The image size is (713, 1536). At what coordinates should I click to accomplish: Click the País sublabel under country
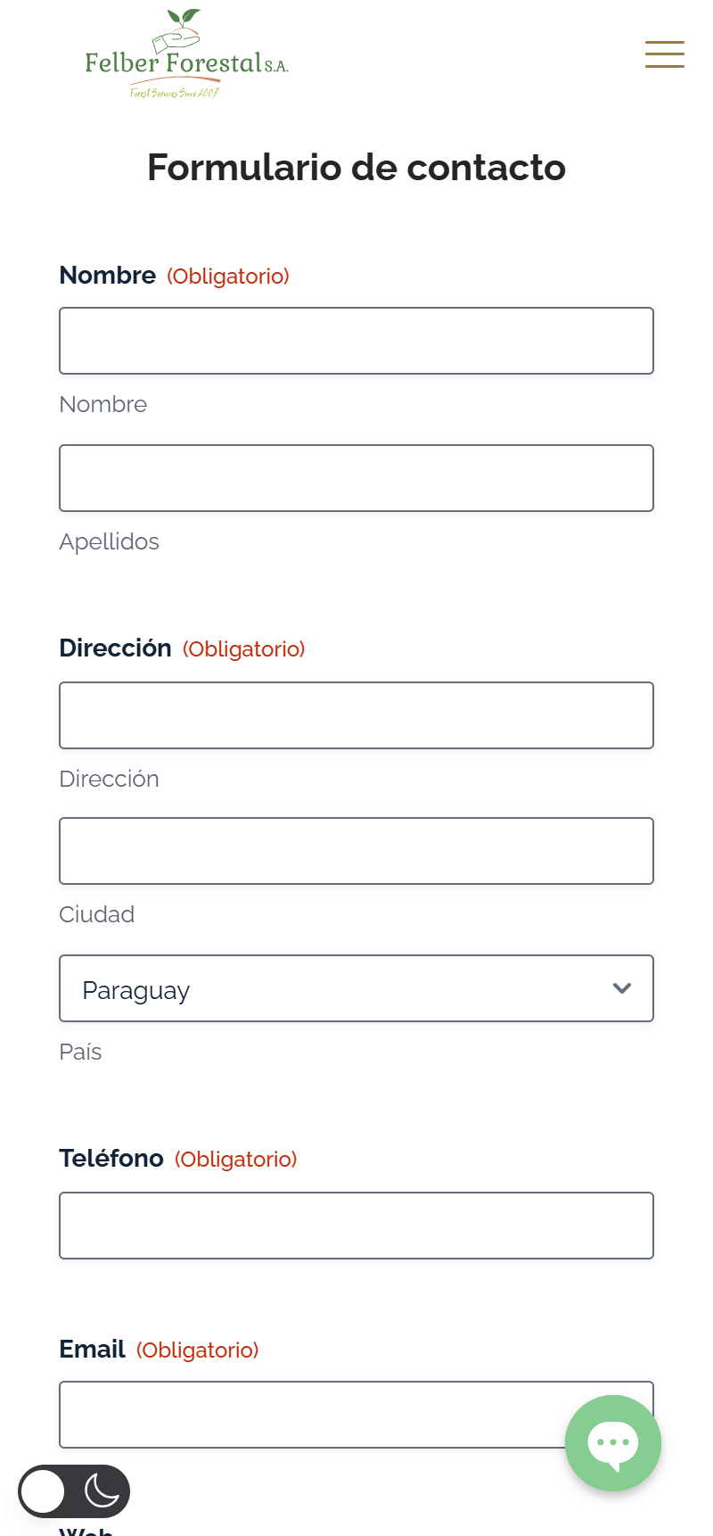coord(80,1052)
